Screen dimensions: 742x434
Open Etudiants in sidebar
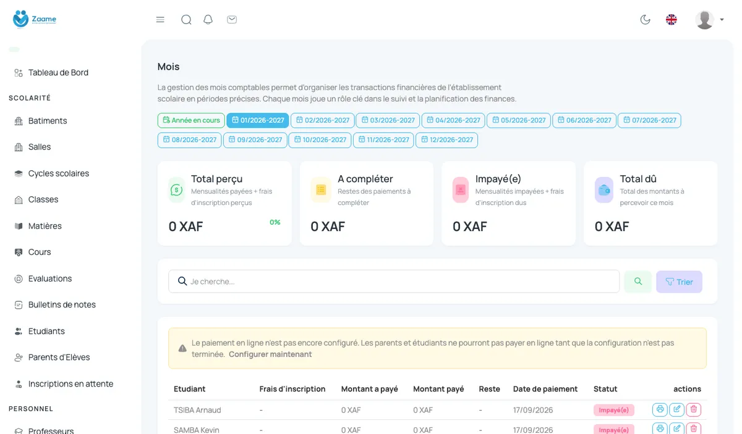pos(46,331)
